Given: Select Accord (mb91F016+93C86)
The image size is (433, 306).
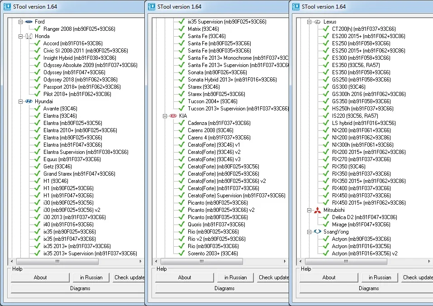Looking at the screenshot, I should click(x=73, y=43).
